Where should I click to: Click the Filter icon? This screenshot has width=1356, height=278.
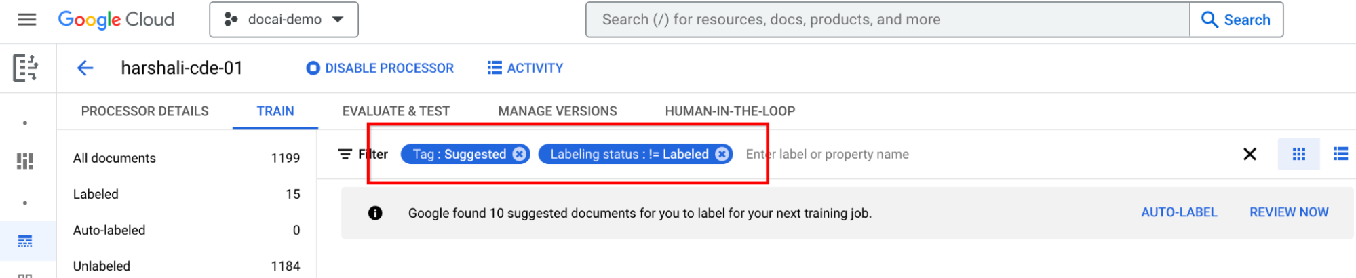pos(345,155)
